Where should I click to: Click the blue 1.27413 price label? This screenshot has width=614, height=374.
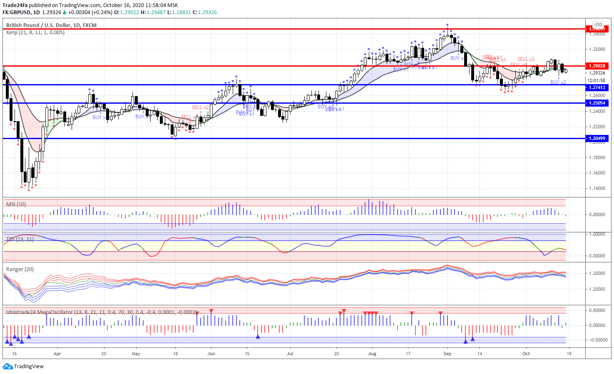tap(597, 87)
